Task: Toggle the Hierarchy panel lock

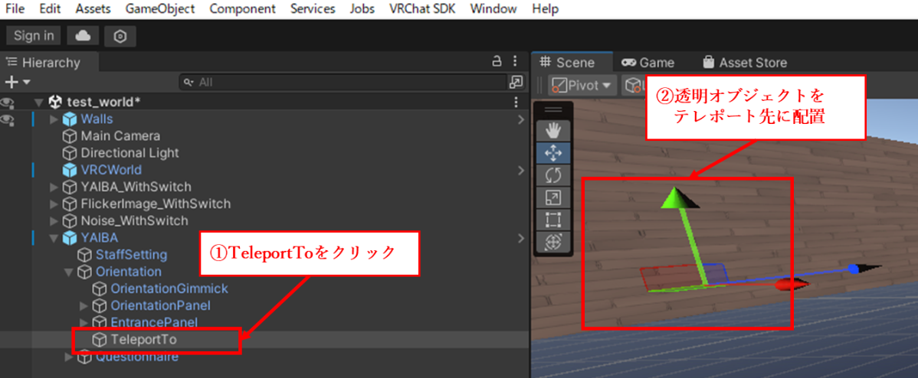Action: coord(497,62)
